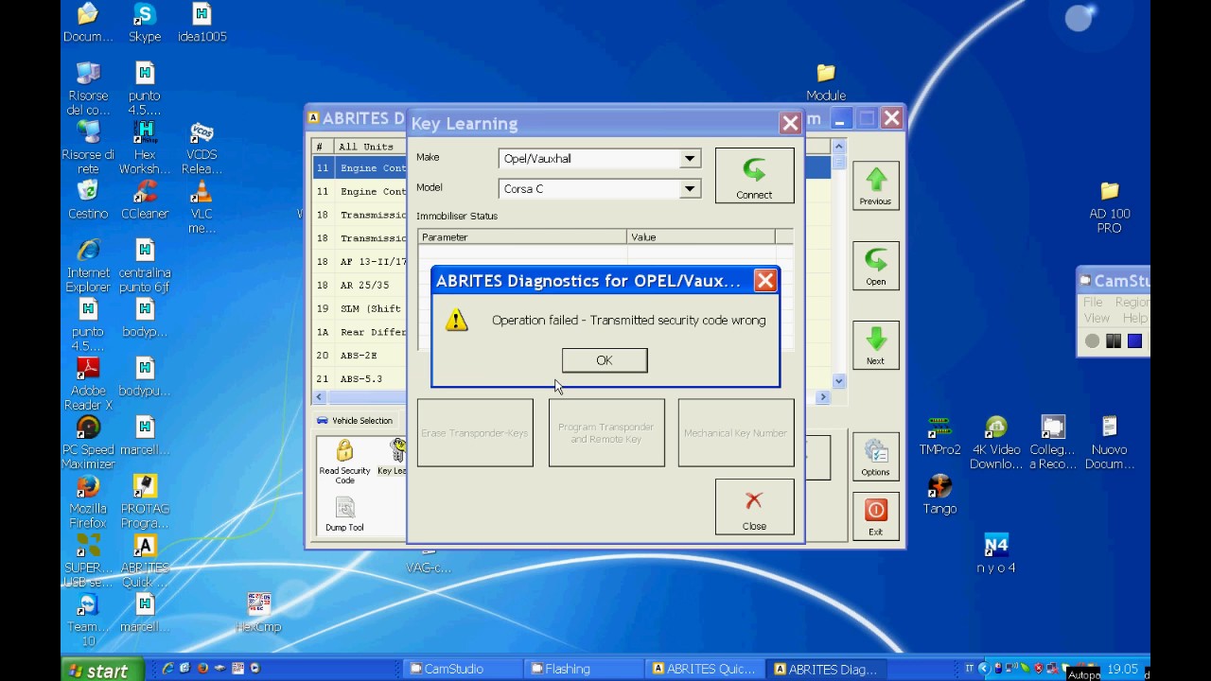1211x681 pixels.
Task: Select the ABS-2E unit row
Action: pos(360,356)
